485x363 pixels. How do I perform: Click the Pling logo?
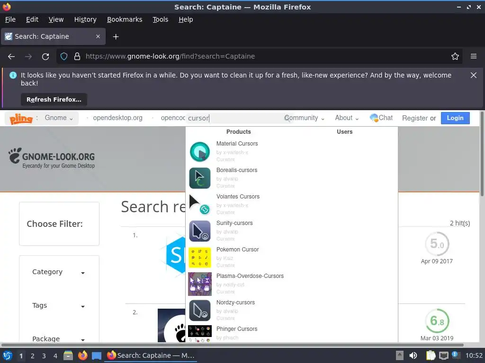(21, 118)
